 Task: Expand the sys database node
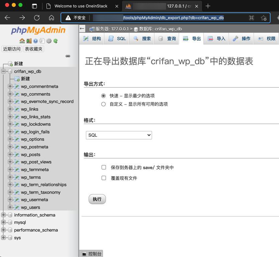[x=3, y=238]
